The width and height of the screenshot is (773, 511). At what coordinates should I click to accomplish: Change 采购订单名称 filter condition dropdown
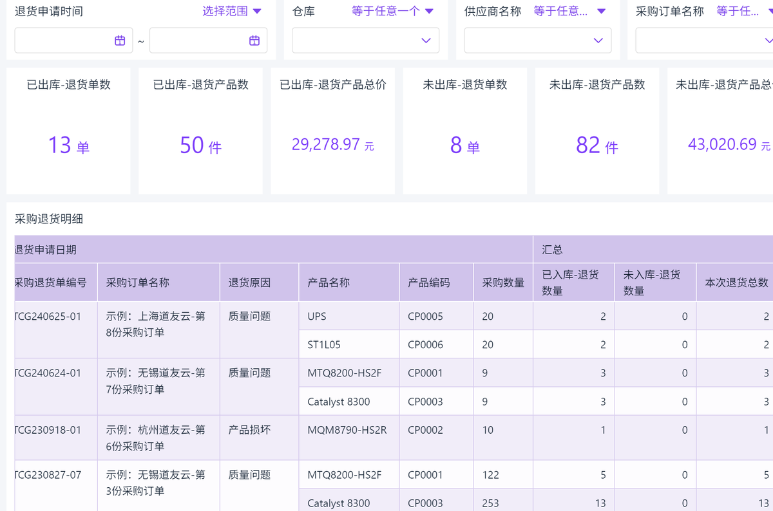pyautogui.click(x=744, y=11)
